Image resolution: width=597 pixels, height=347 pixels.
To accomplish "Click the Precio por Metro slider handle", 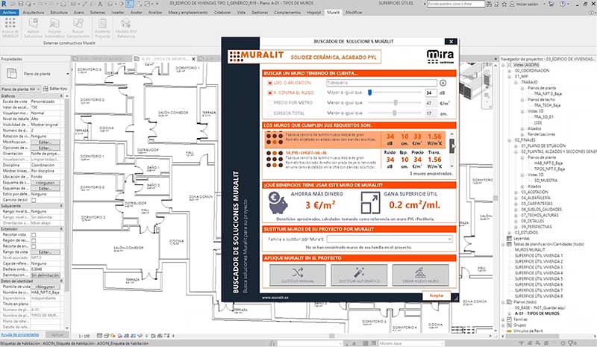I will pos(396,103).
